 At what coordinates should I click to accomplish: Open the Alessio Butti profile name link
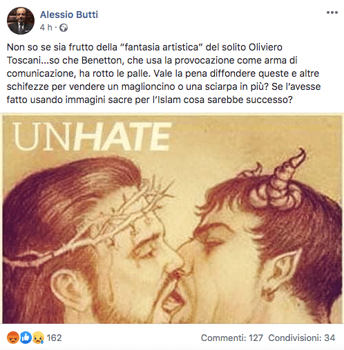click(69, 15)
